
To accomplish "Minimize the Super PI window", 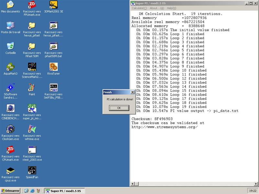I will point(247,3).
